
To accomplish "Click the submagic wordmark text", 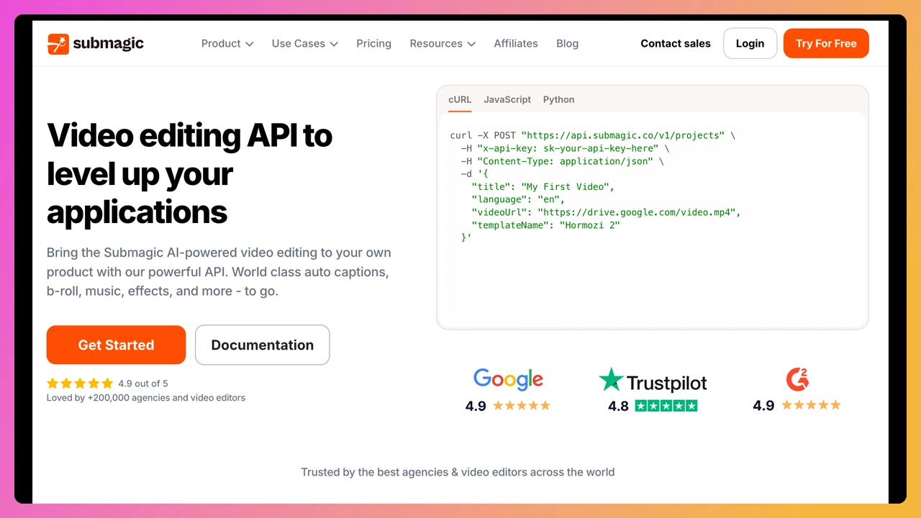I will (x=108, y=44).
